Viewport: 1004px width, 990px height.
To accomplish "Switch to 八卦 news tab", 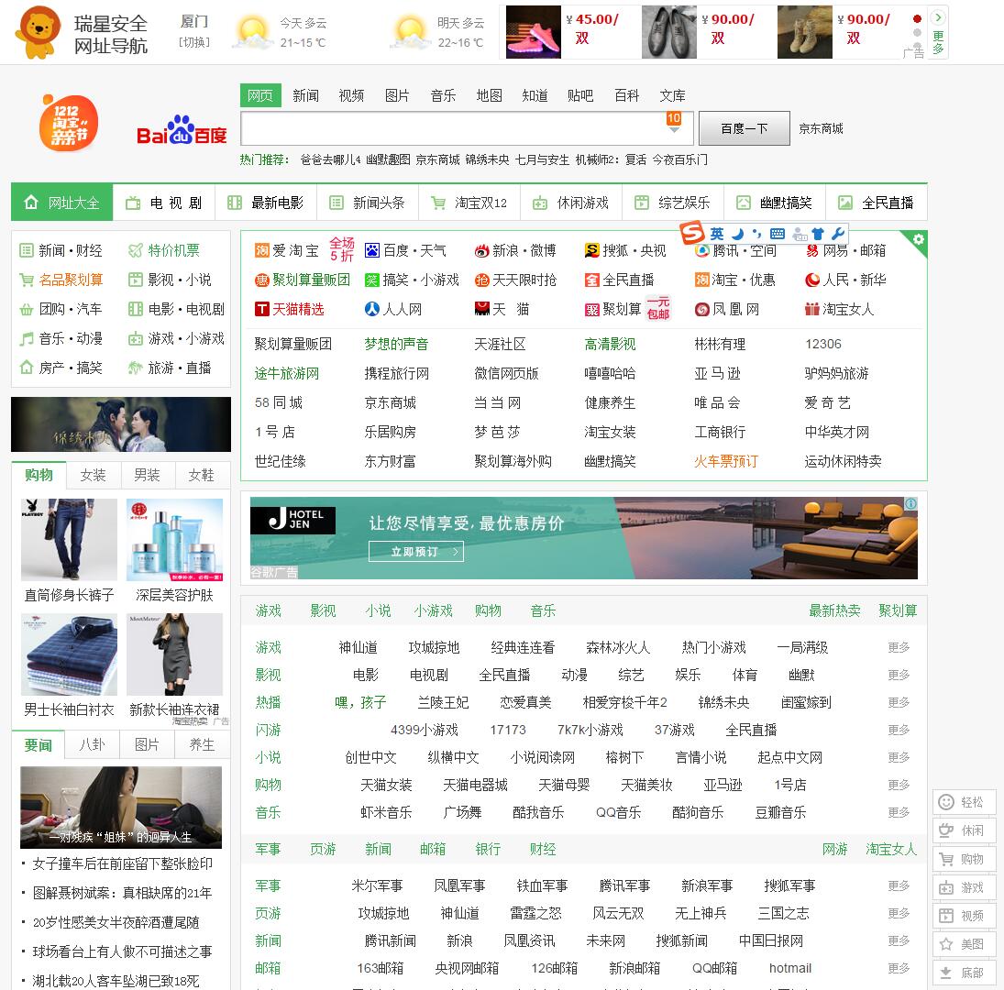I will (93, 745).
